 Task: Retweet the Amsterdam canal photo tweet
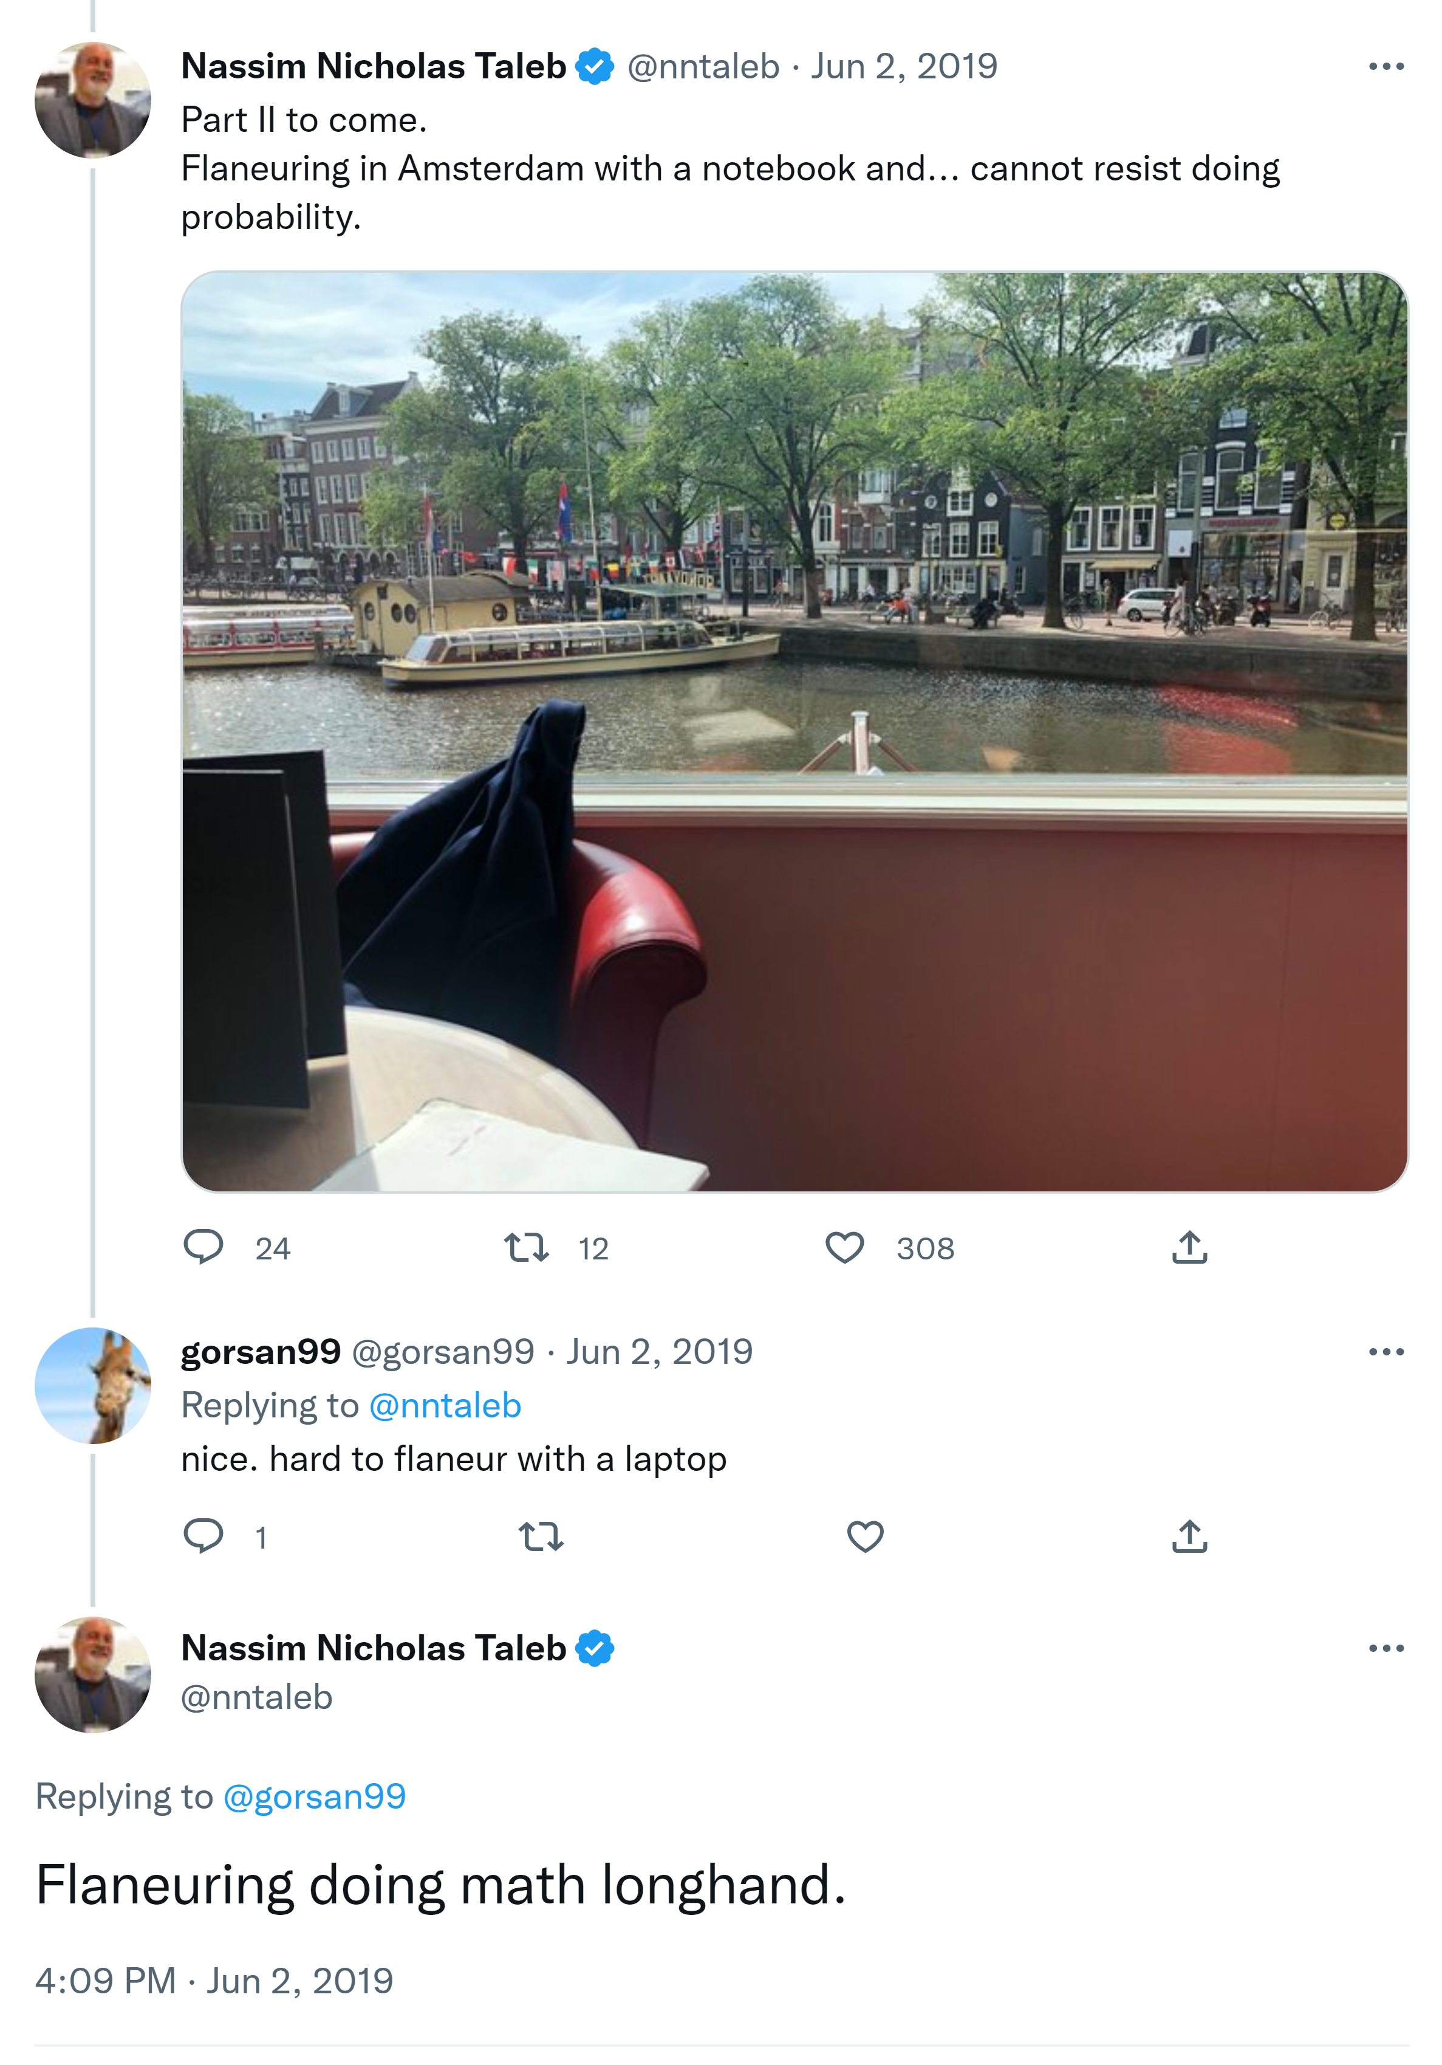(x=526, y=1247)
